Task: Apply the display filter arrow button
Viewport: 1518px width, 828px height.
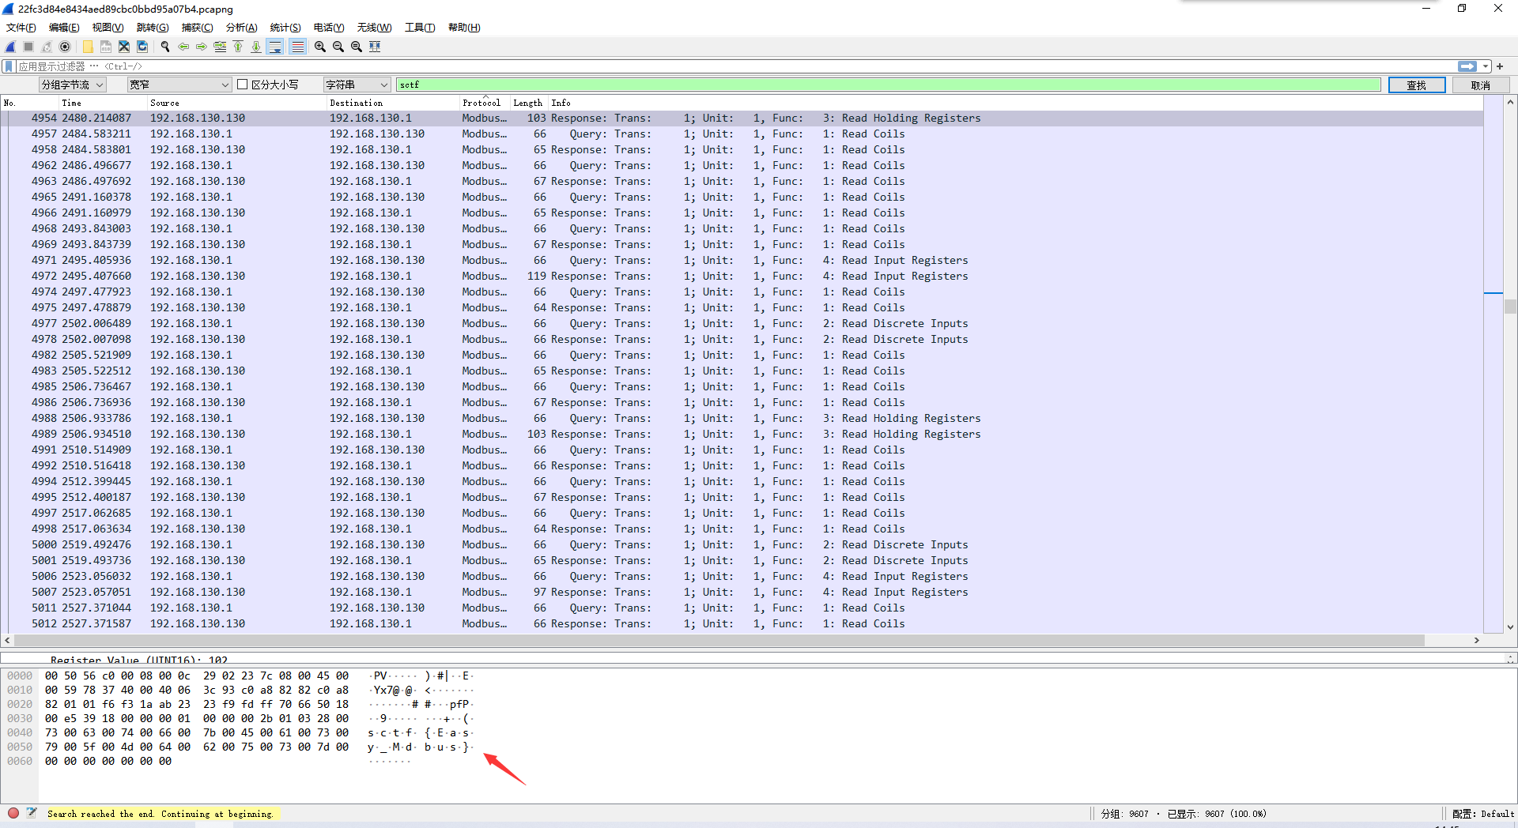Action: tap(1467, 66)
